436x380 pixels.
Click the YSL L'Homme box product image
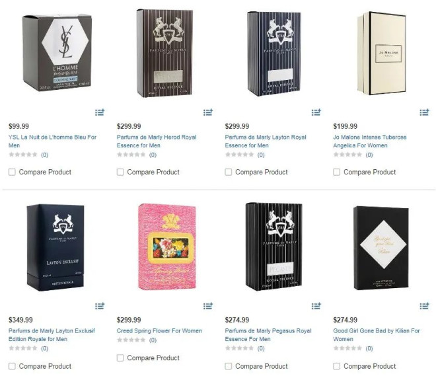coord(57,53)
